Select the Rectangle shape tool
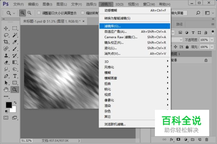217x144 pixels. click(x=15, y=83)
